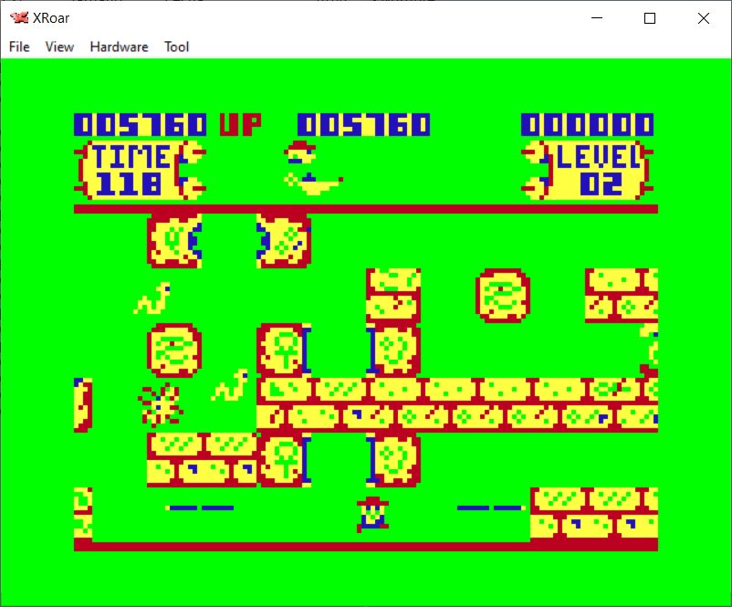
Task: Click the golden genie lamp sprite
Action: click(x=313, y=183)
